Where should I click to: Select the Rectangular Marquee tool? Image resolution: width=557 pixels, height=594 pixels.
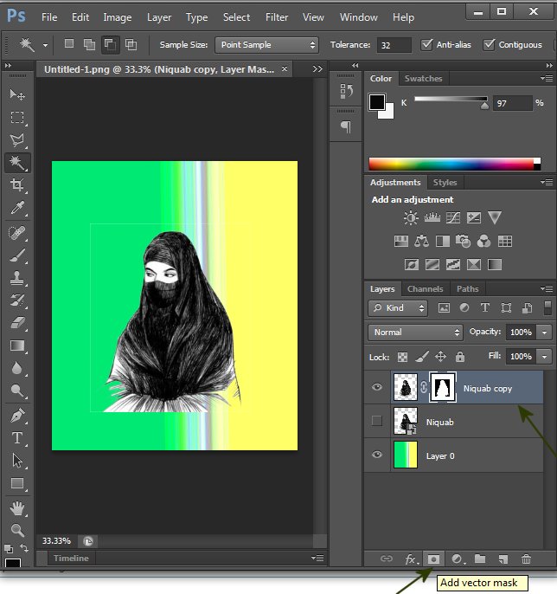pos(17,117)
